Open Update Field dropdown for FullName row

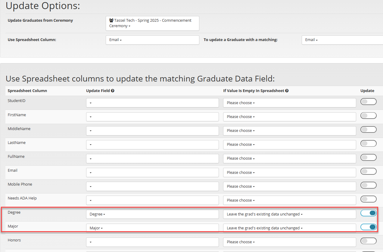tap(152, 158)
